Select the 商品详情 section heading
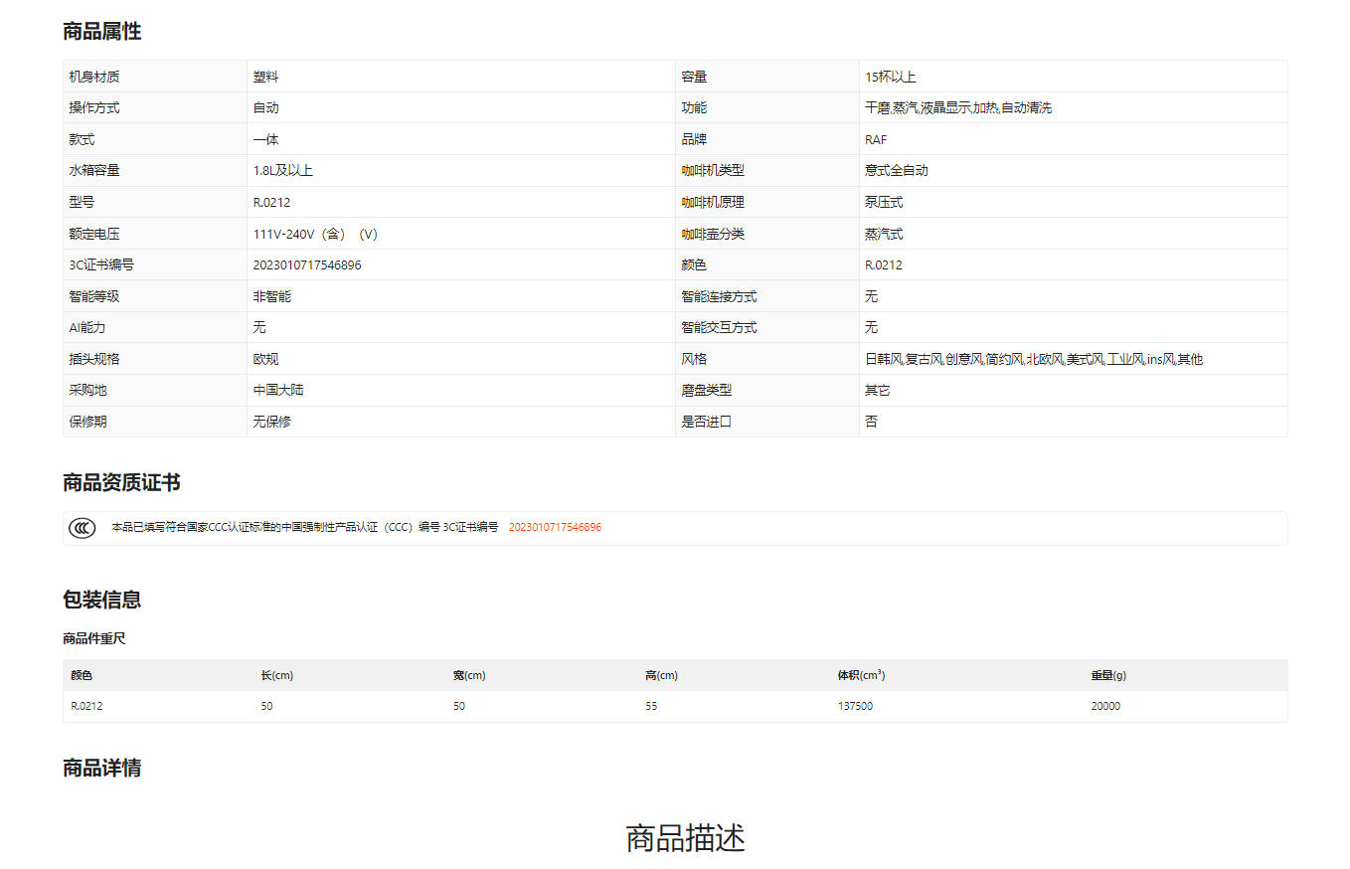This screenshot has width=1350, height=869. tap(102, 768)
